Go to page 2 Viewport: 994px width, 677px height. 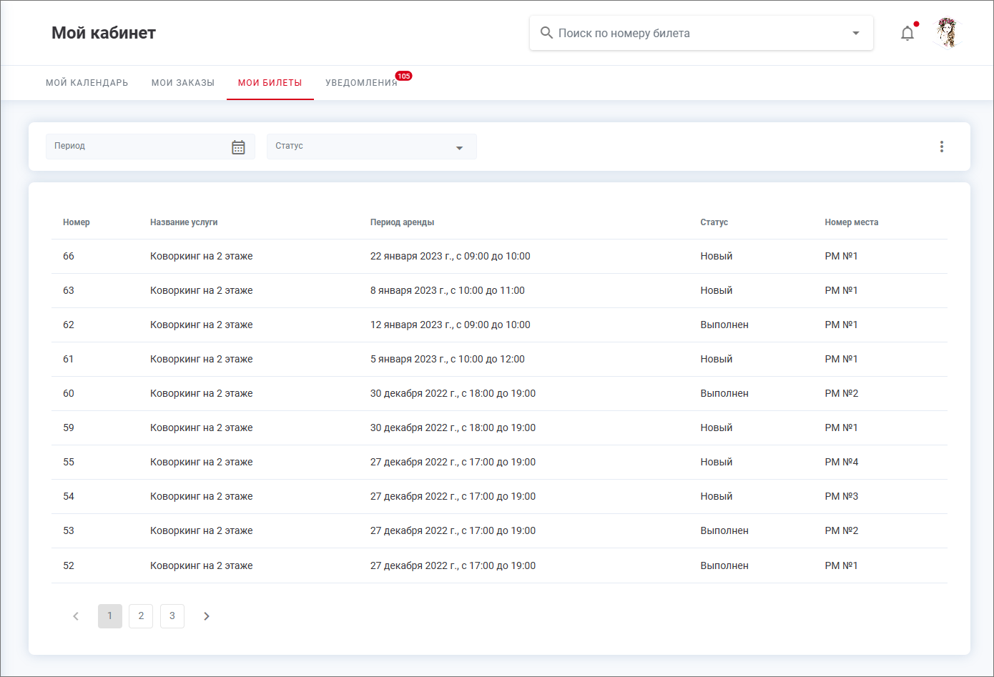(x=141, y=616)
